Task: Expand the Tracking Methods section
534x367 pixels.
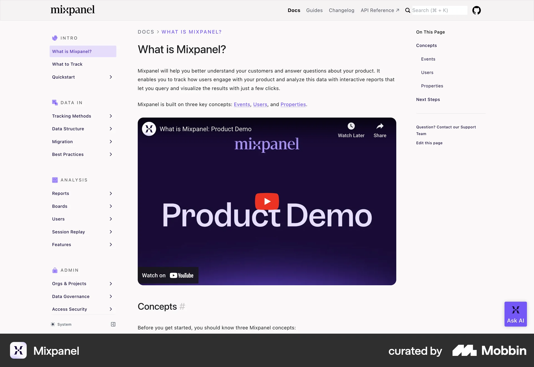Action: [x=111, y=116]
